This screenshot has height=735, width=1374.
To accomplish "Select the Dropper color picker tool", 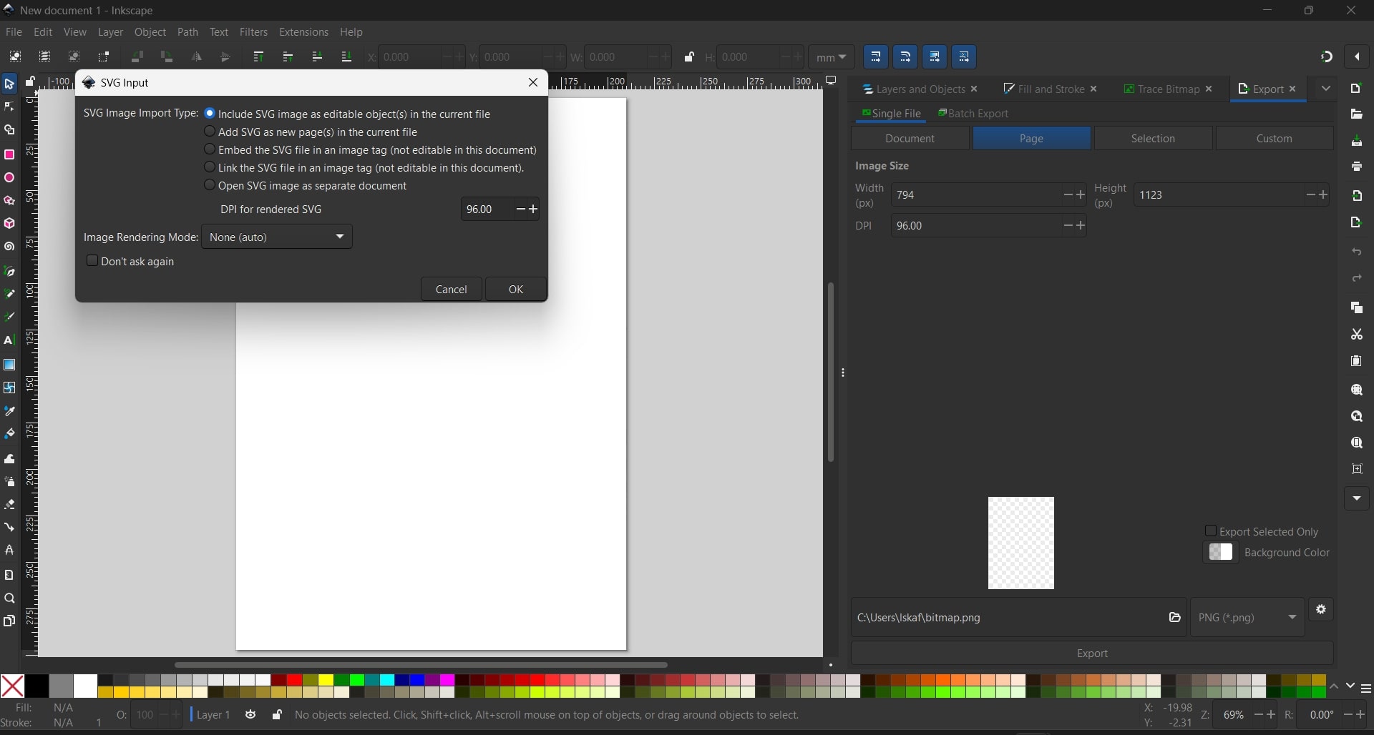I will (x=9, y=411).
